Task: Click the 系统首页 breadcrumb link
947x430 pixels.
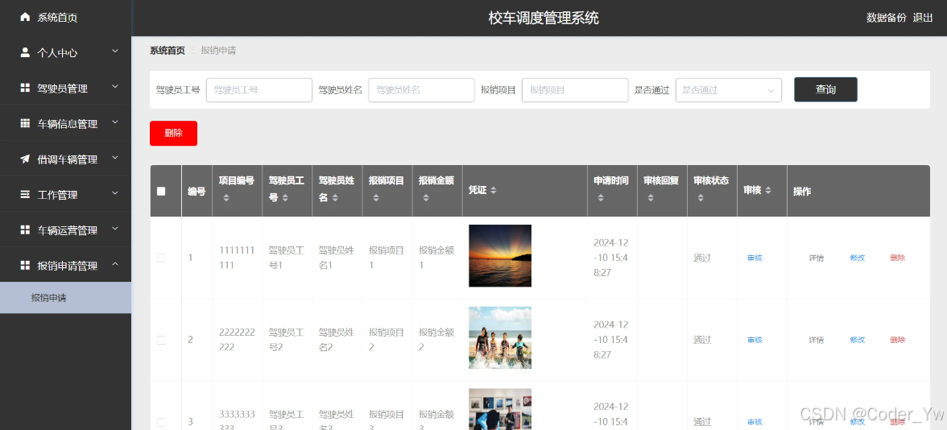Action: tap(167, 51)
